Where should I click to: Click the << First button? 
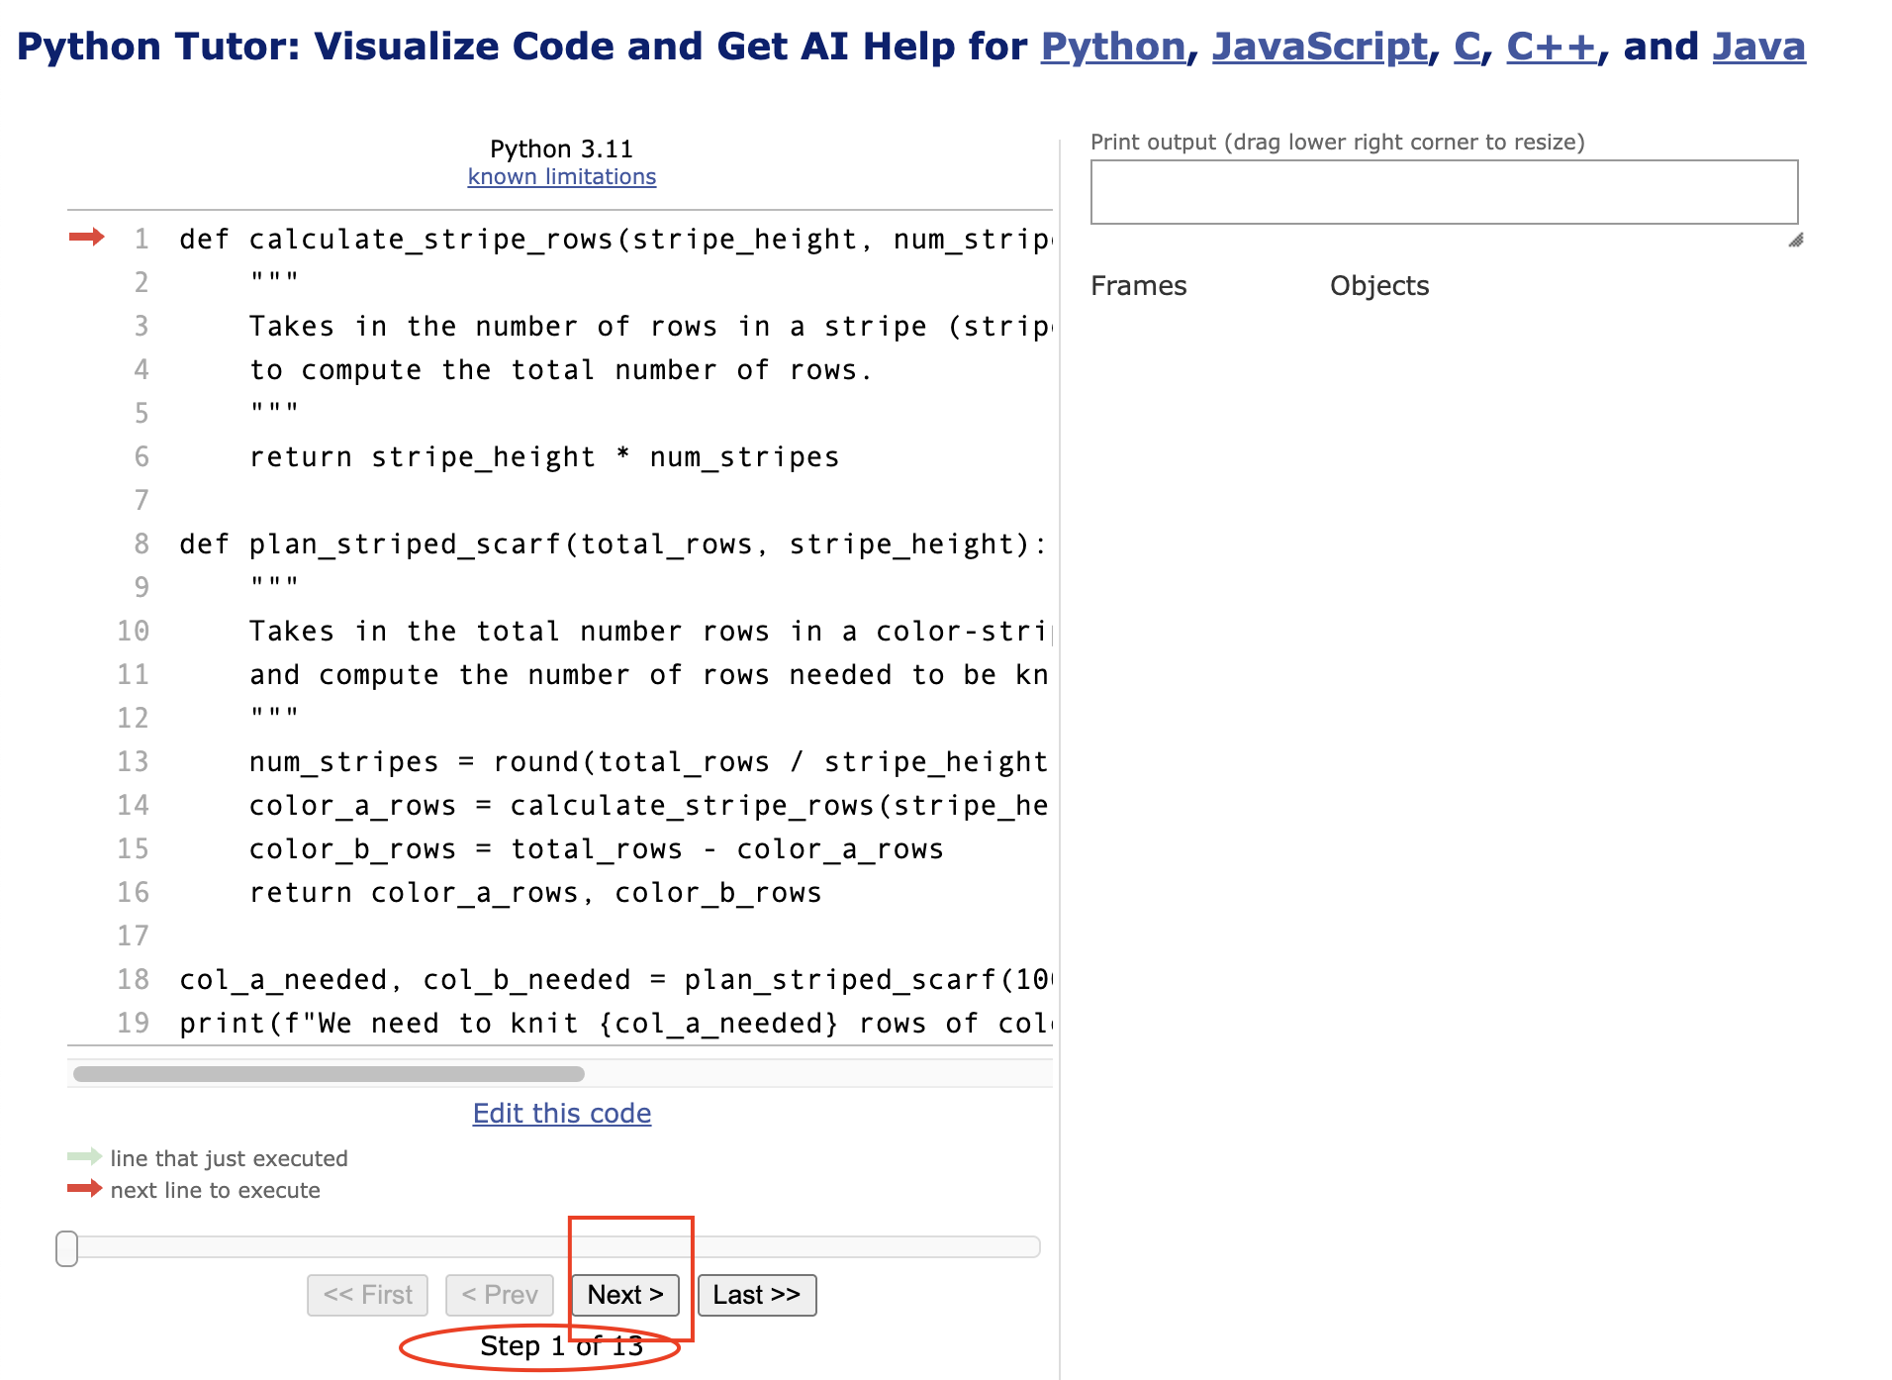367,1295
